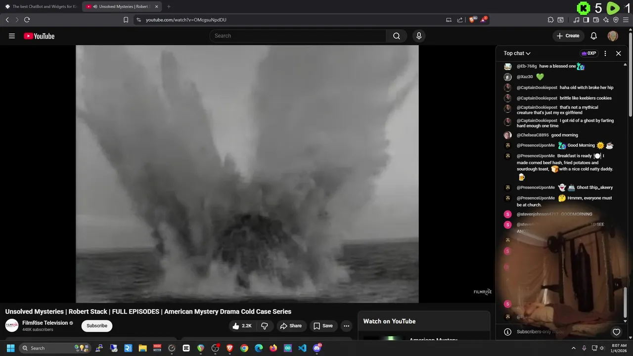Reload the current page

27,20
